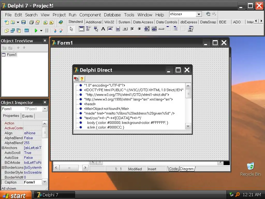Select the GroupBox component icon
Image resolution: width=265 pixels, height=199 pixels.
click(168, 29)
